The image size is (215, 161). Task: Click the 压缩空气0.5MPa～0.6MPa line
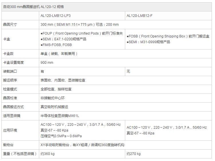pos(61,136)
